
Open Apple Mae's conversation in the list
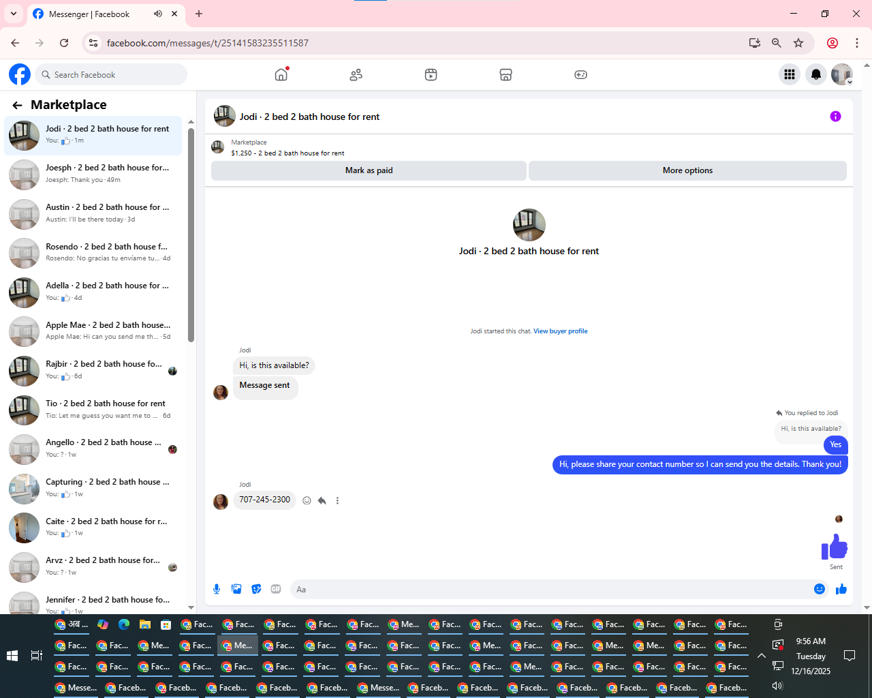[93, 331]
